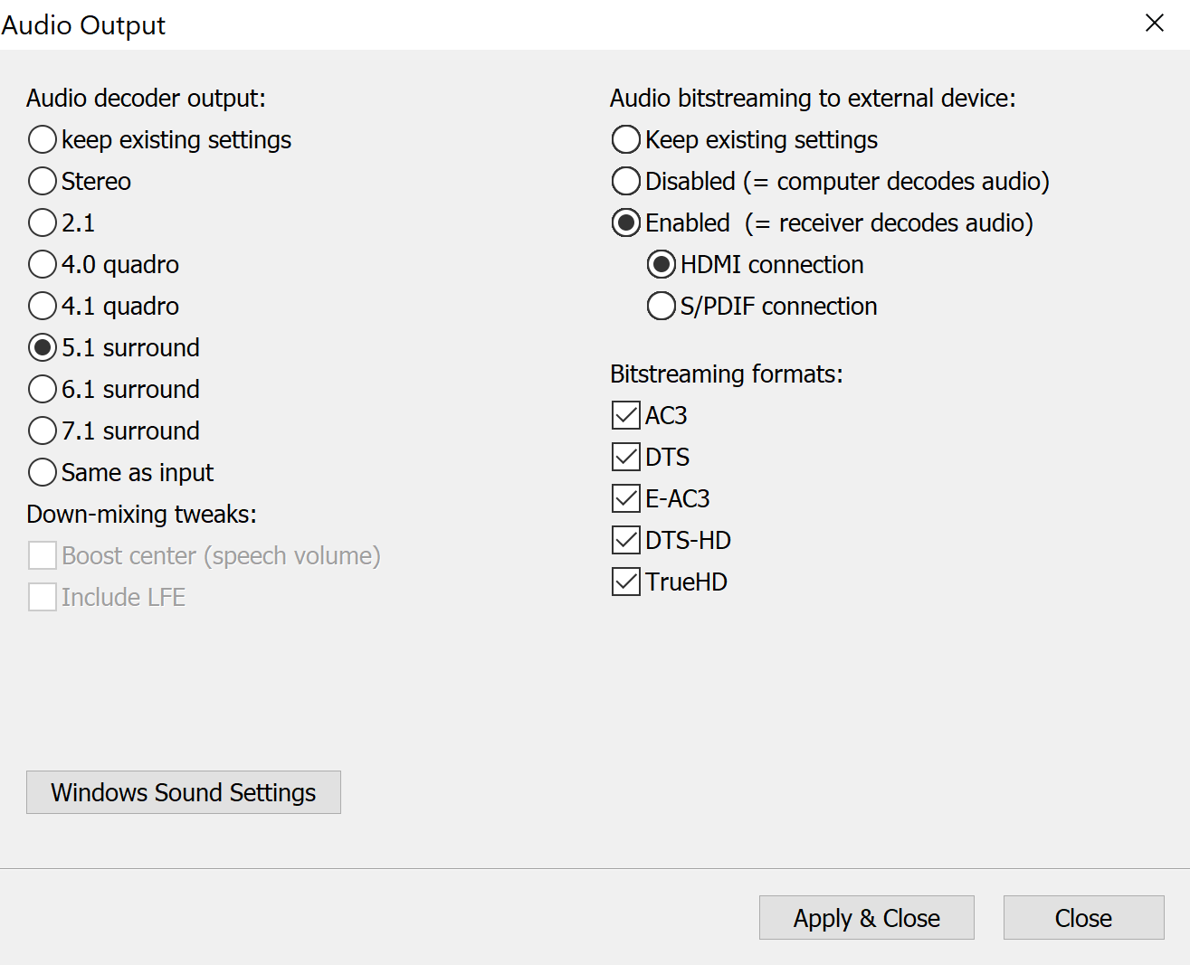1190x965 pixels.
Task: Select Same as input option
Action: (x=43, y=472)
